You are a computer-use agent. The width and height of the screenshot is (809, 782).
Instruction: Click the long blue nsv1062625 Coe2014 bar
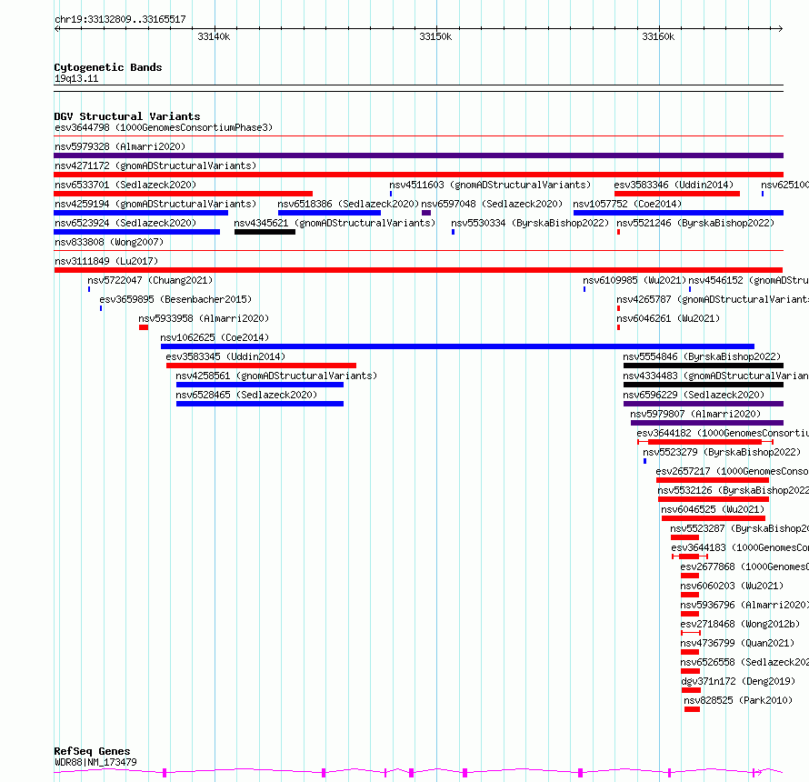pyautogui.click(x=457, y=346)
